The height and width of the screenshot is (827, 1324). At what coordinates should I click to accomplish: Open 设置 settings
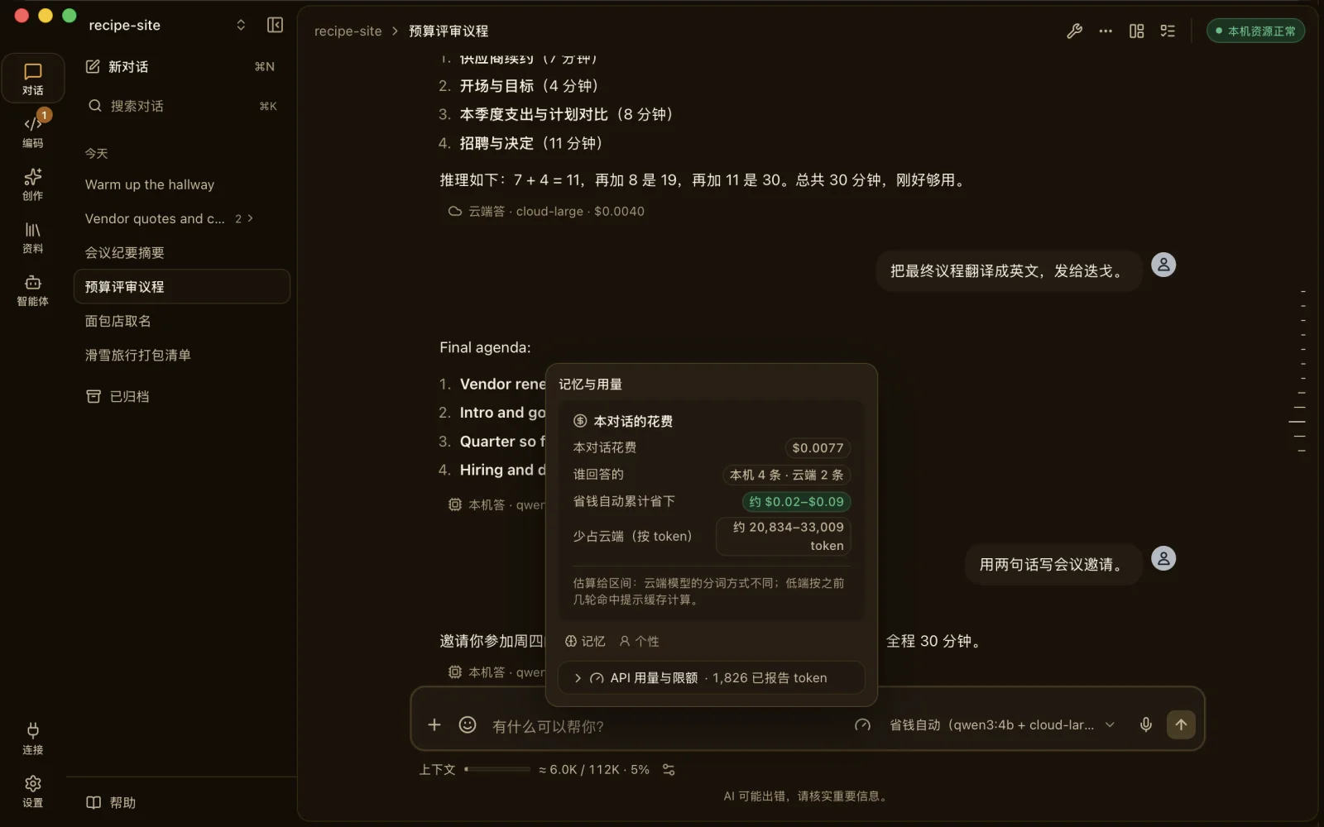coord(33,791)
